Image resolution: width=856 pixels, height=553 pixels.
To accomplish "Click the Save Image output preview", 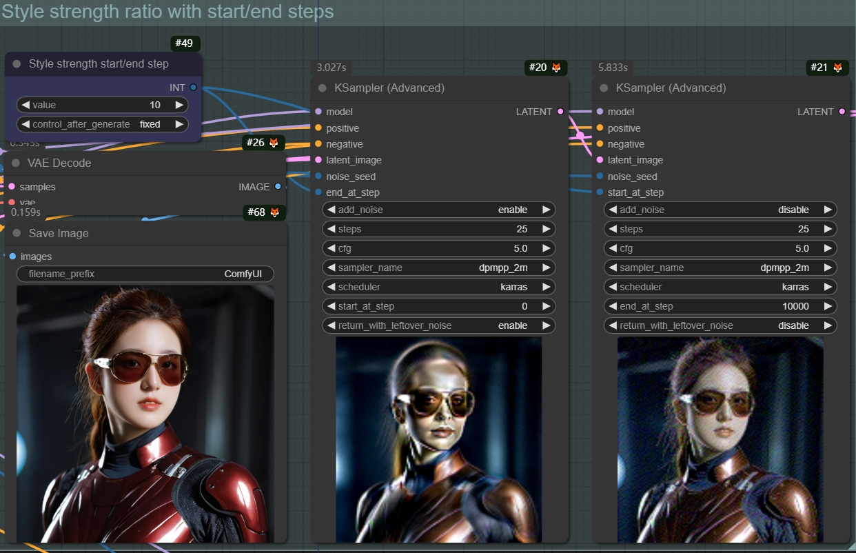I will (x=145, y=414).
